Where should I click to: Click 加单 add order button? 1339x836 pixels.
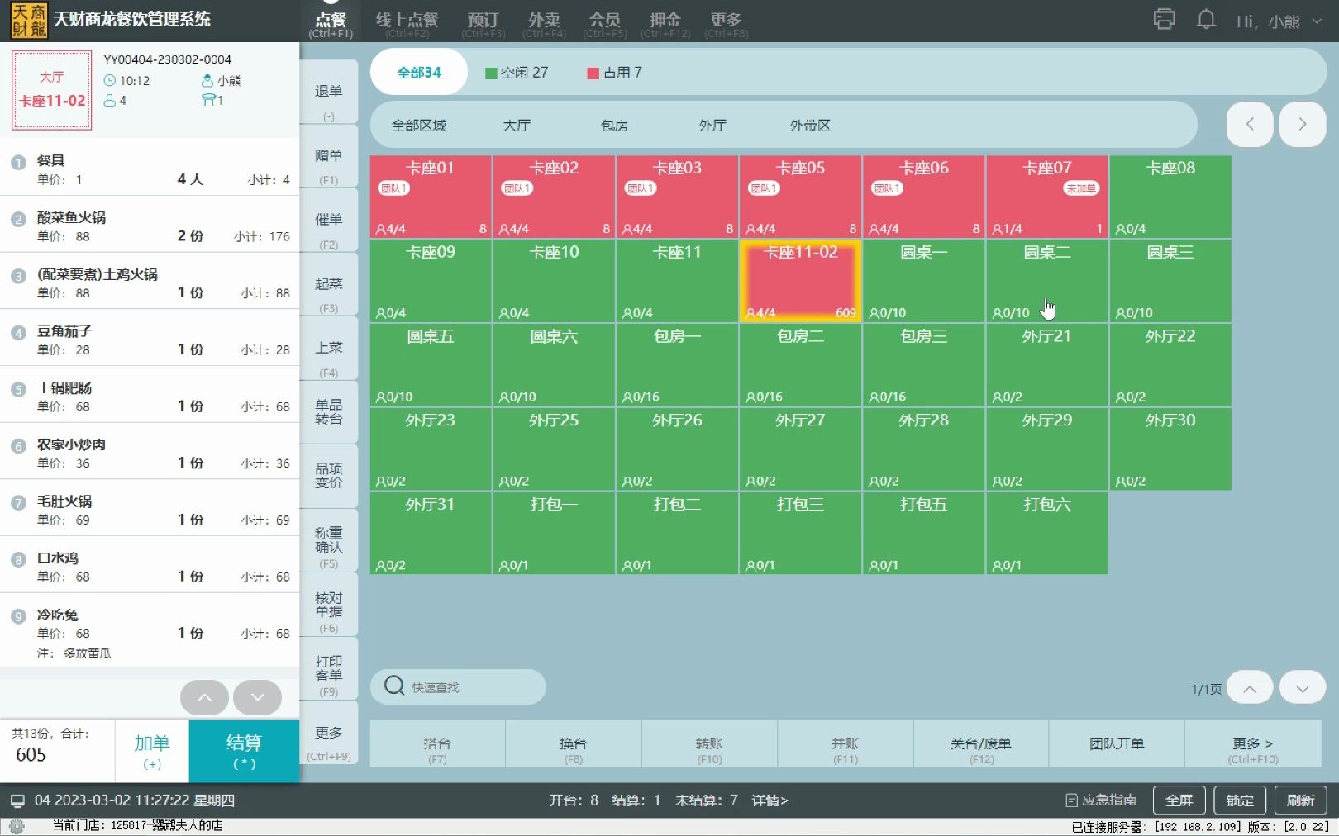(x=152, y=751)
